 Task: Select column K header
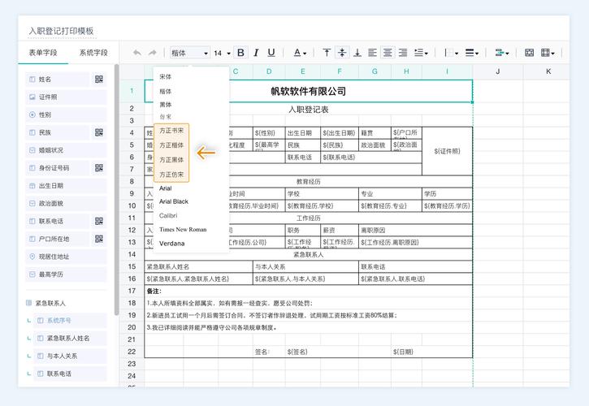(548, 71)
